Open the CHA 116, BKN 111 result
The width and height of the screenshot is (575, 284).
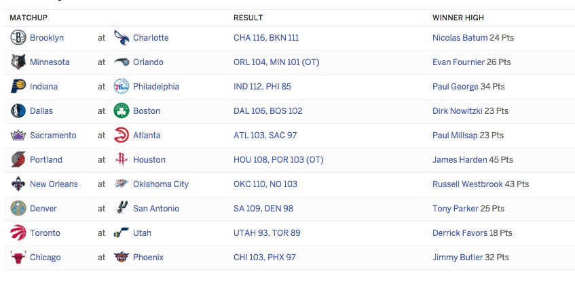(266, 38)
